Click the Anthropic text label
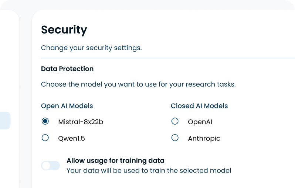Viewport: 295px width, 188px height. click(x=204, y=139)
